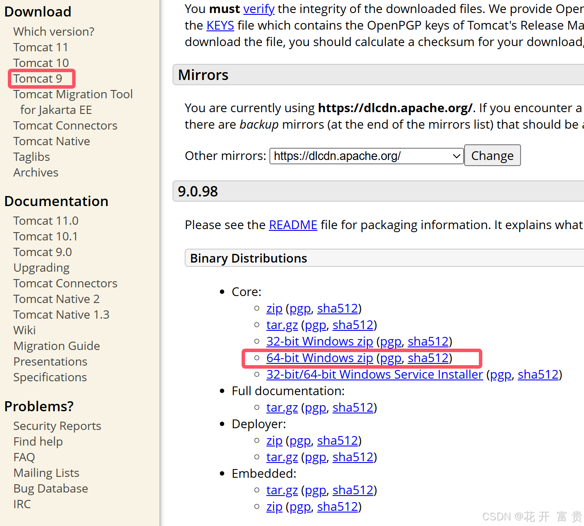The width and height of the screenshot is (584, 526).
Task: Open Tomcat 11.0 documentation
Action: pos(46,221)
